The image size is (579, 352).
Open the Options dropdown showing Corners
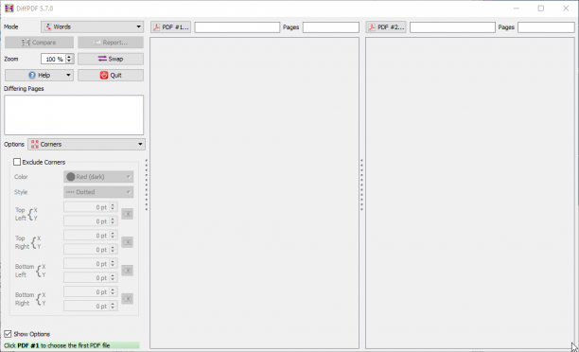click(x=86, y=144)
